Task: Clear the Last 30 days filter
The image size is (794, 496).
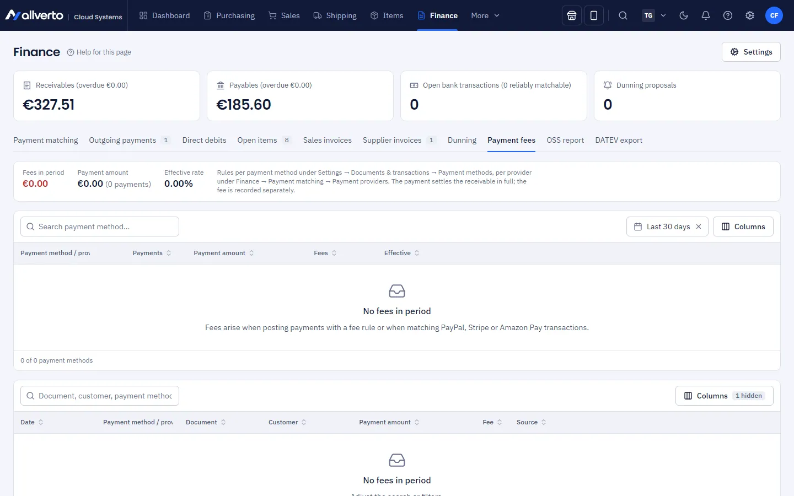Action: click(699, 227)
